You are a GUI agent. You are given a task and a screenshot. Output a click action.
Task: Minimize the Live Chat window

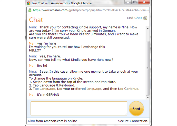pyautogui.click(x=128, y=2)
